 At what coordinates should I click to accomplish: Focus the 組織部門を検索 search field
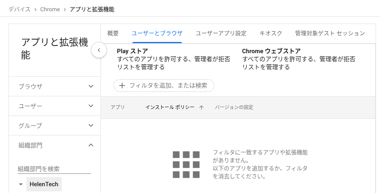coord(54,169)
